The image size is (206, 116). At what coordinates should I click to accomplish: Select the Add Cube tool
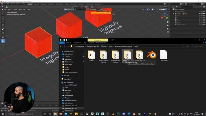click(3, 45)
